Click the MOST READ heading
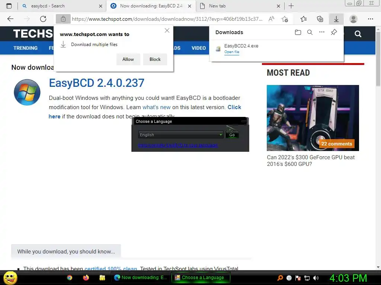 pyautogui.click(x=288, y=73)
